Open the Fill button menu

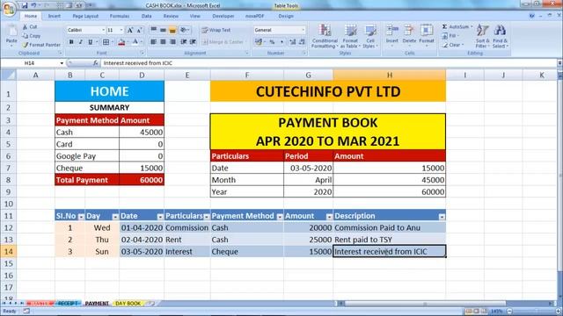click(x=450, y=36)
